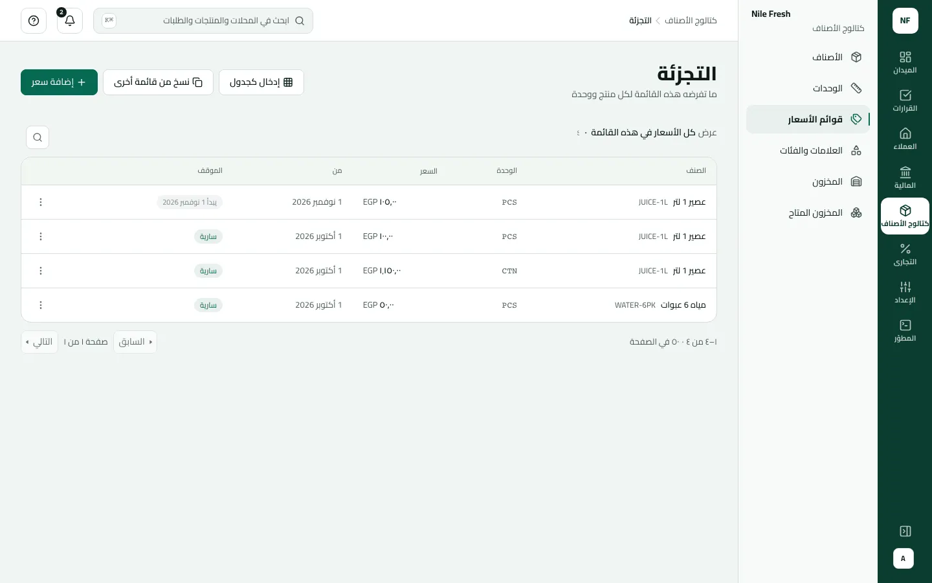Go to المالية in the rail

tap(905, 177)
